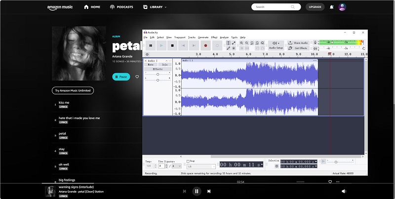Screen dimensions: 395x199
Task: Open the snap value 1/8 dropdown
Action: (201, 166)
